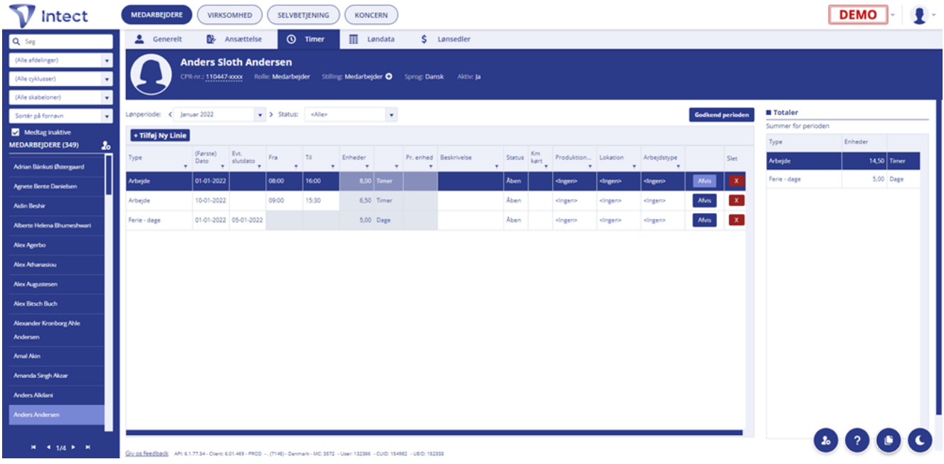The image size is (944, 464).
Task: Open Type column filter arrow
Action: [185, 166]
